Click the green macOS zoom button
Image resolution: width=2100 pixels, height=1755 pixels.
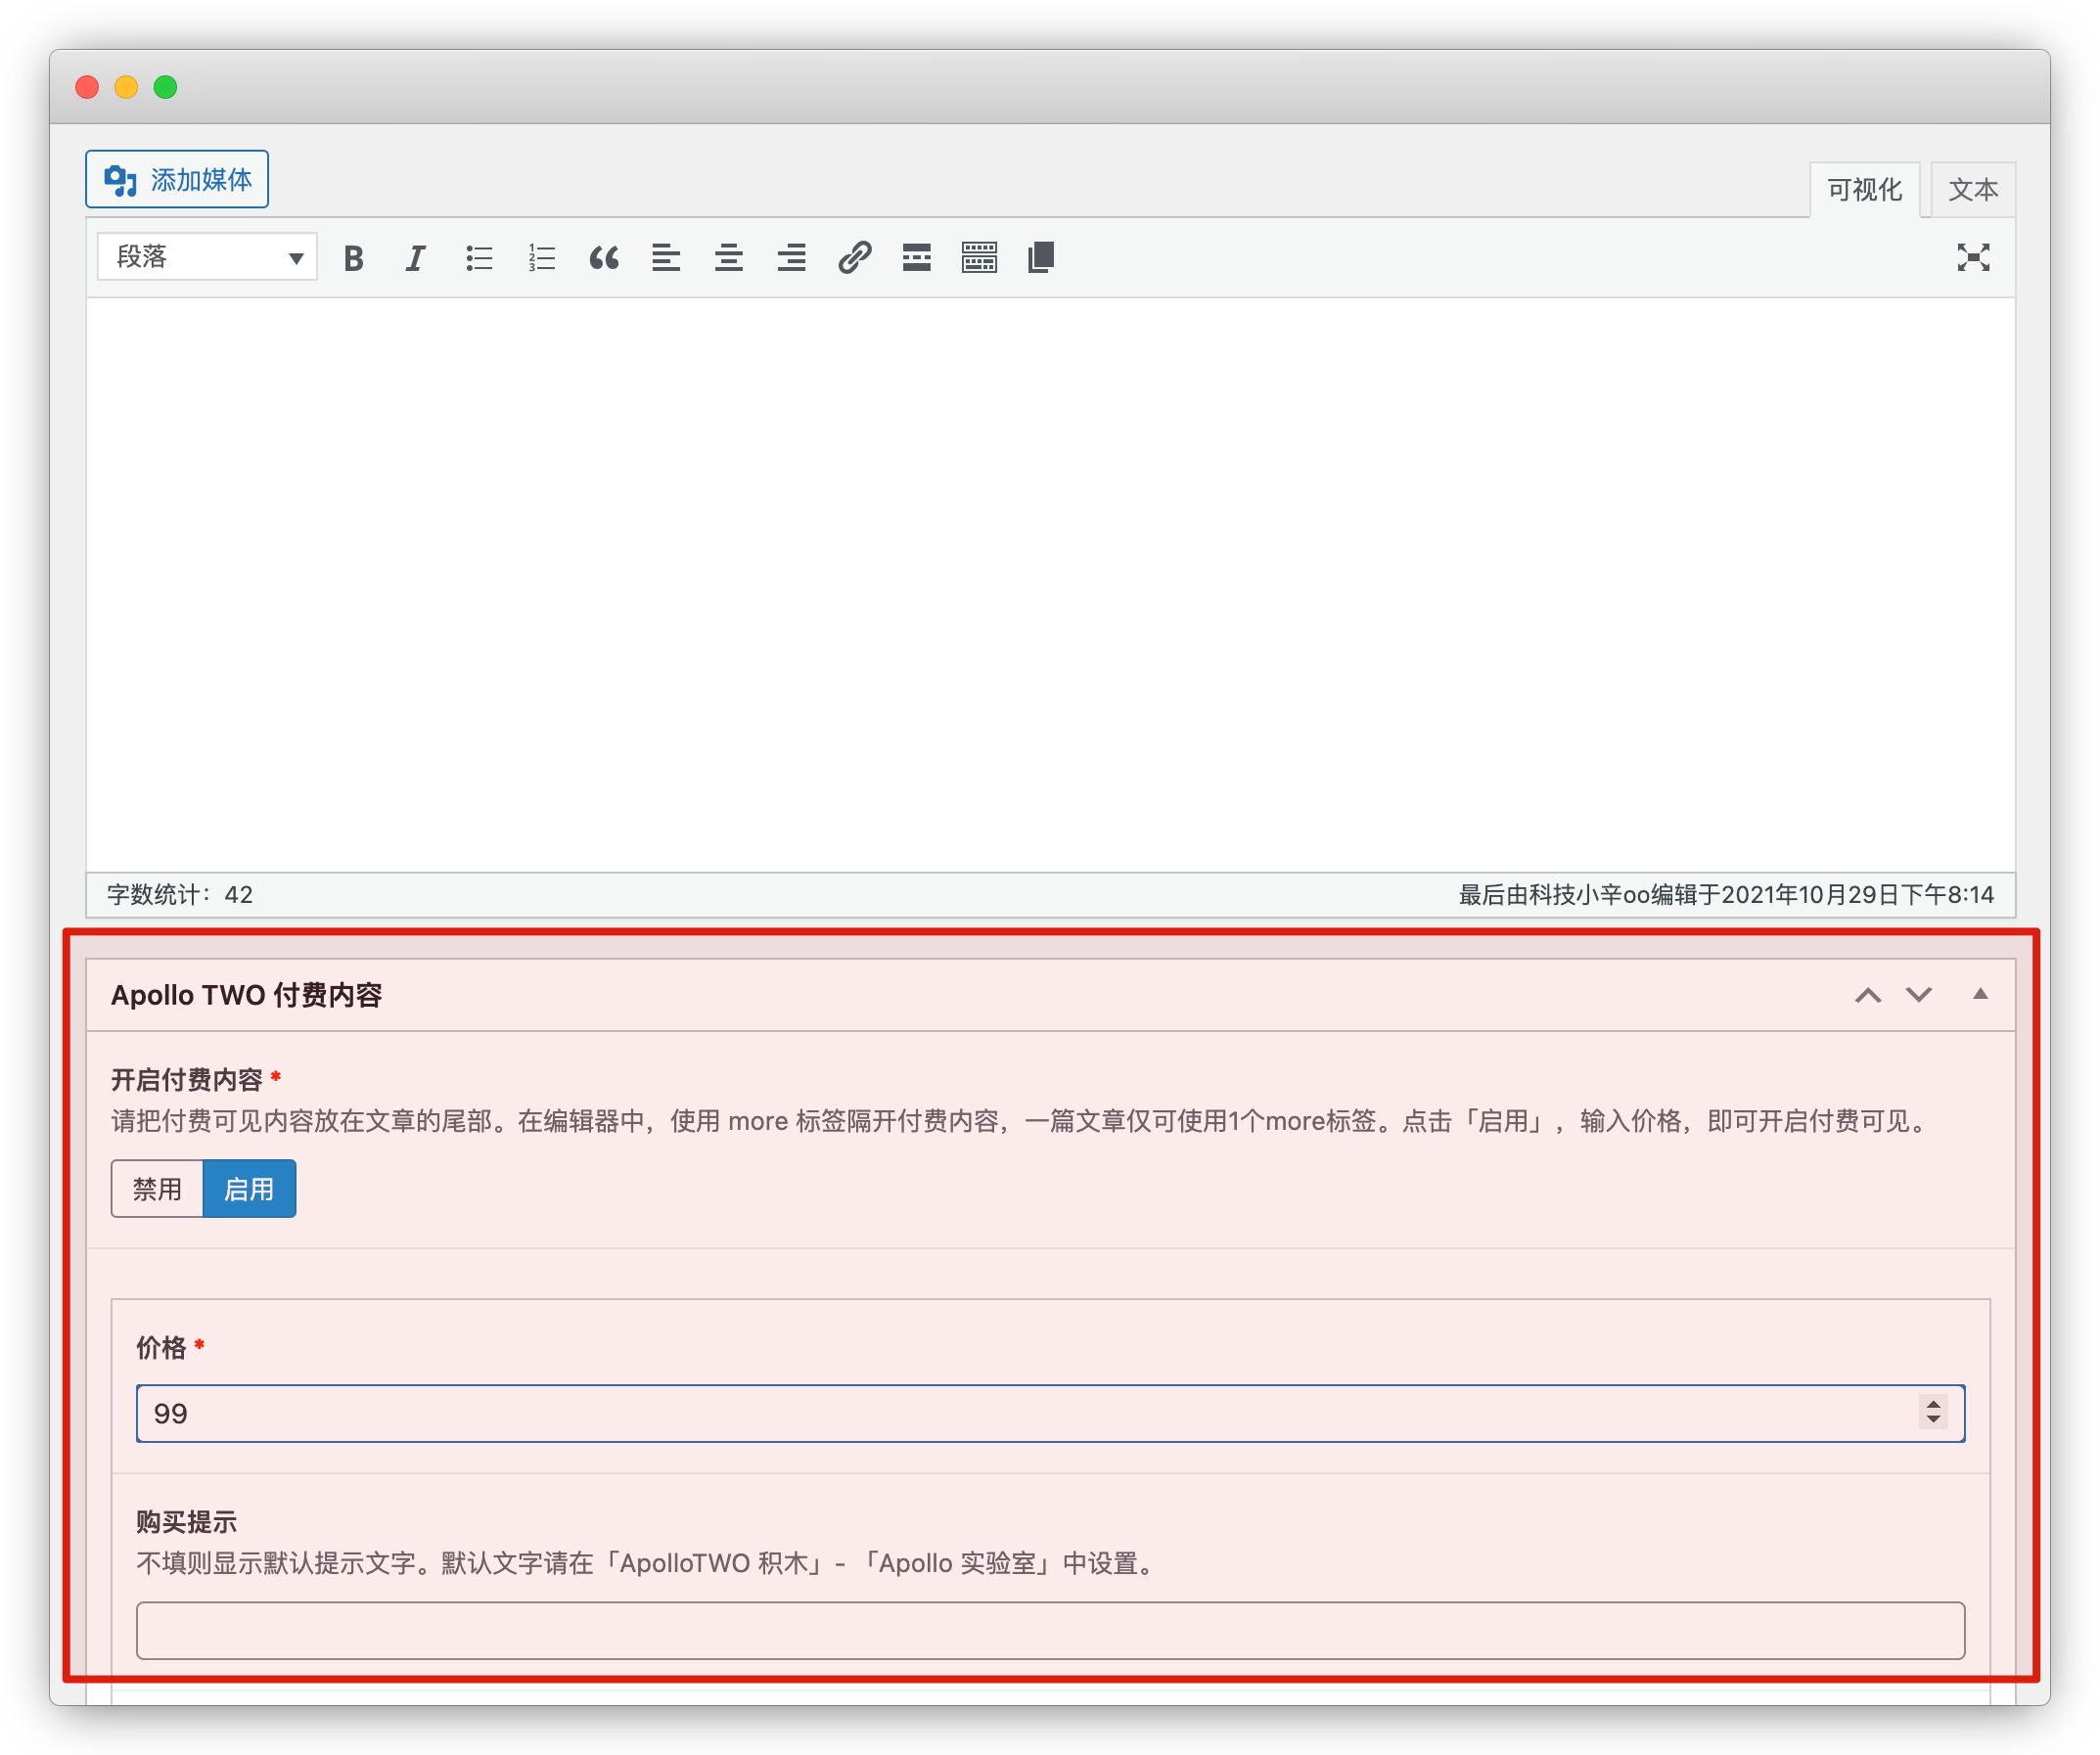pyautogui.click(x=166, y=88)
